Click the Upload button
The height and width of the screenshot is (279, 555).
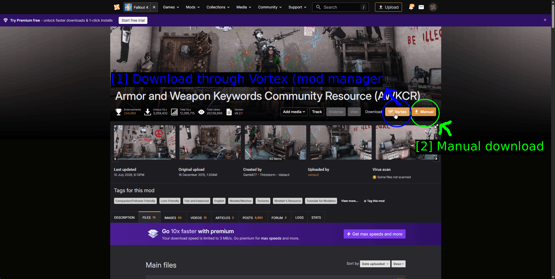pyautogui.click(x=388, y=7)
